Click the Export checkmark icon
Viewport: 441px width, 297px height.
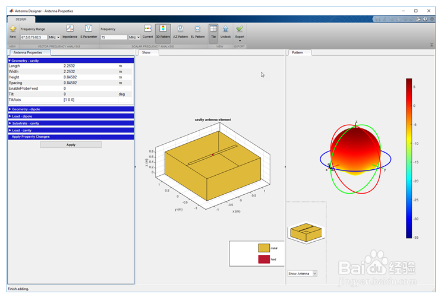[x=240, y=29]
